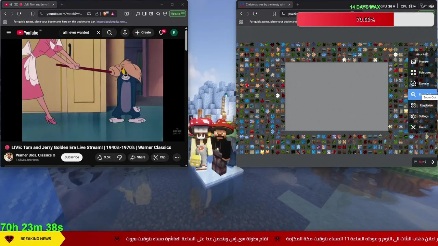
Task: Mute the Tom and Jerry tab audio icon
Action: tap(11, 4)
